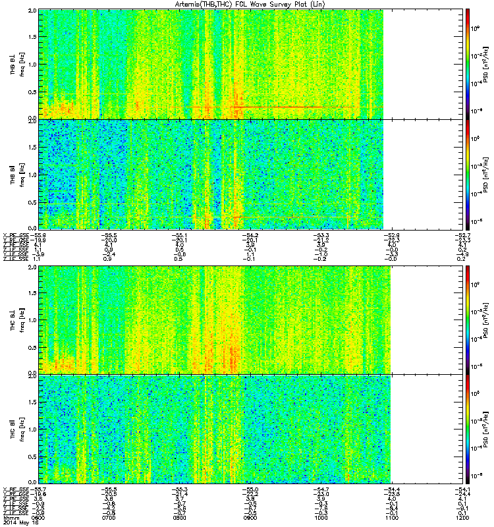494x527 pixels.
Task: Click the 1100 time tick label
Action: (x=392, y=518)
